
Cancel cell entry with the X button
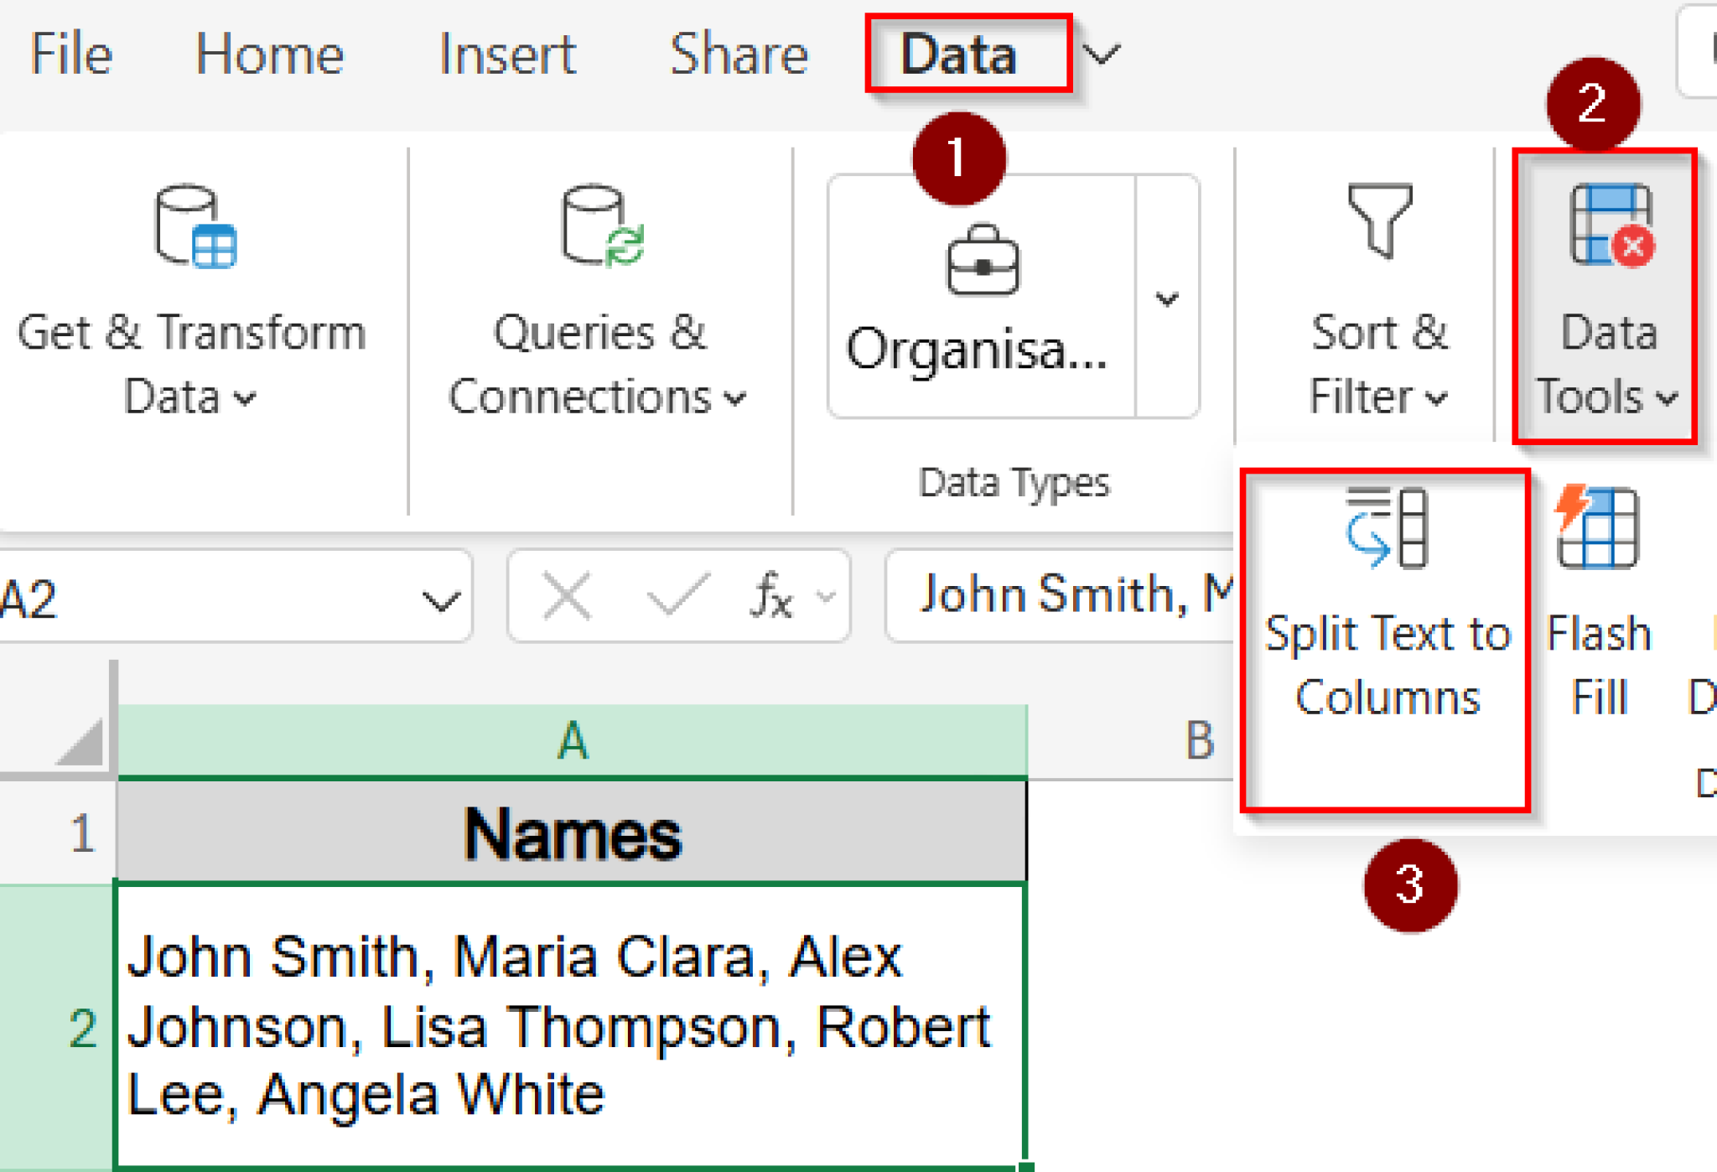(x=567, y=595)
